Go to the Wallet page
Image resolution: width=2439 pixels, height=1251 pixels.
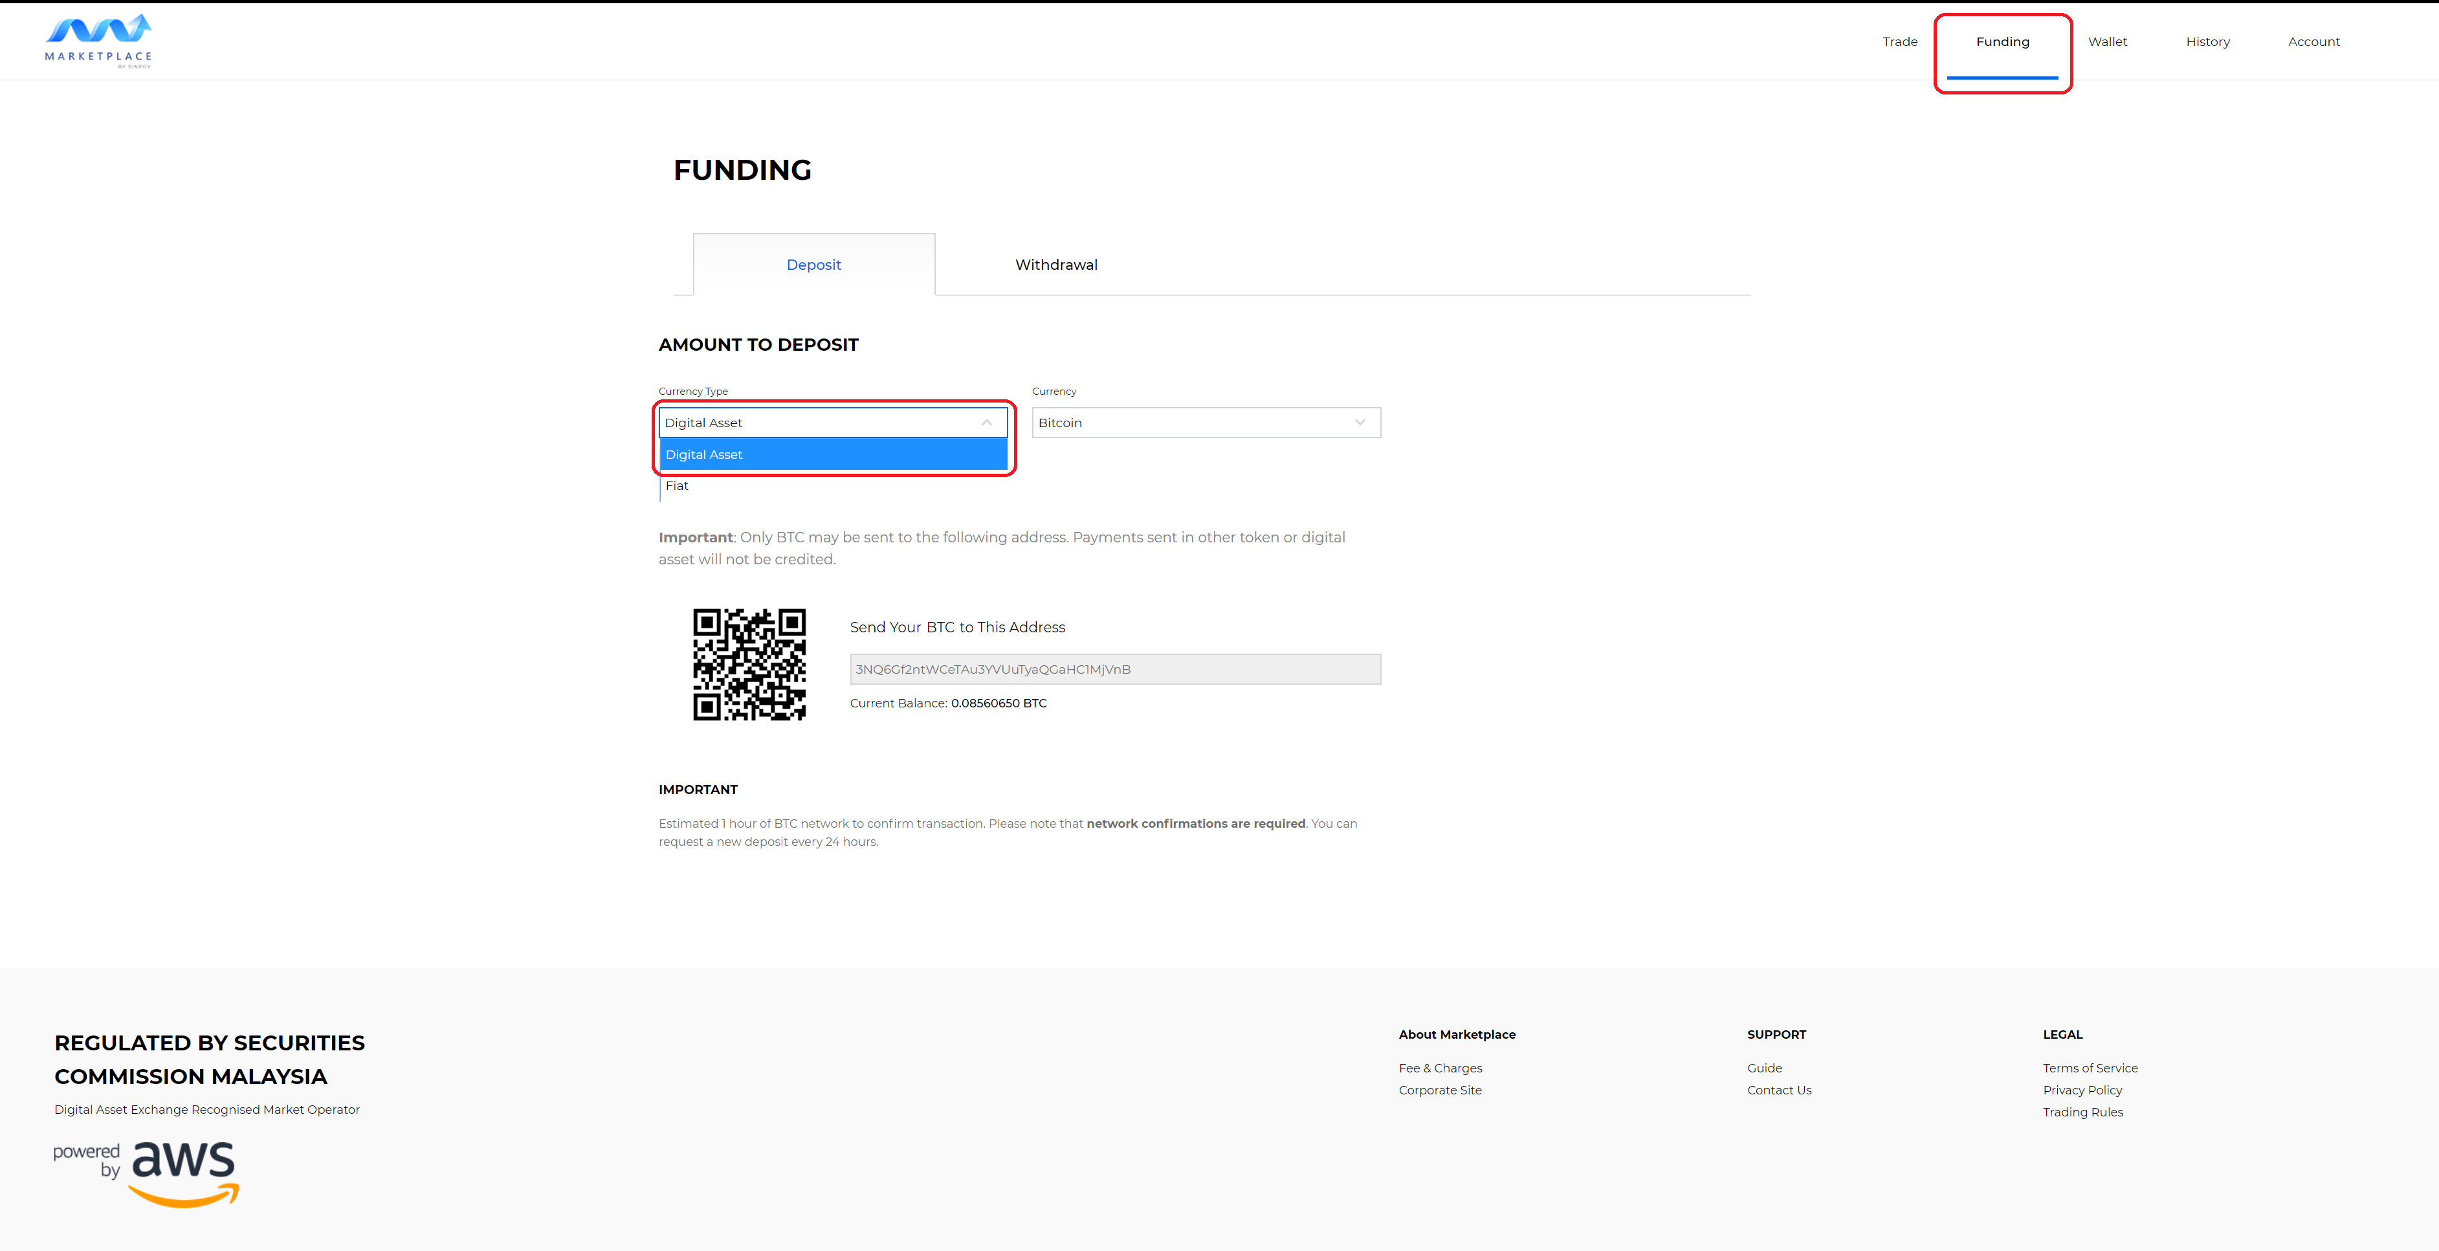(2108, 41)
